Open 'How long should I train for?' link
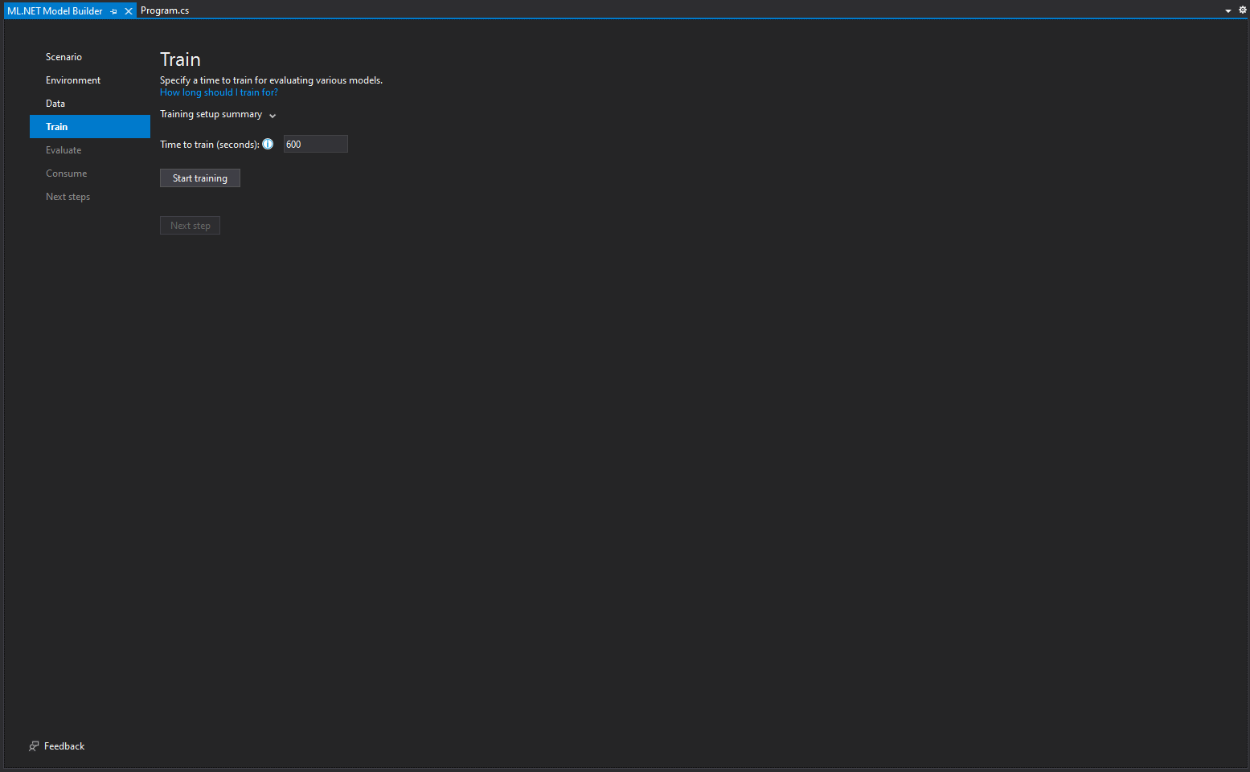This screenshot has height=772, width=1250. point(219,92)
